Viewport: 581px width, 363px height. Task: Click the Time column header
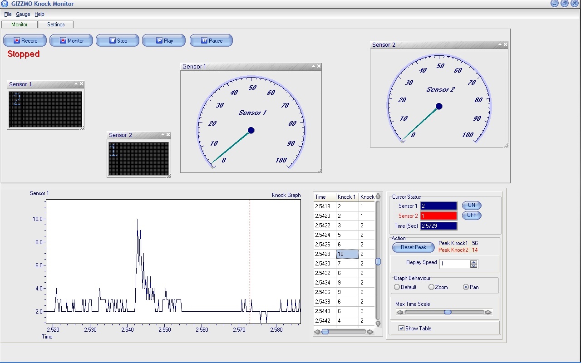click(x=325, y=197)
